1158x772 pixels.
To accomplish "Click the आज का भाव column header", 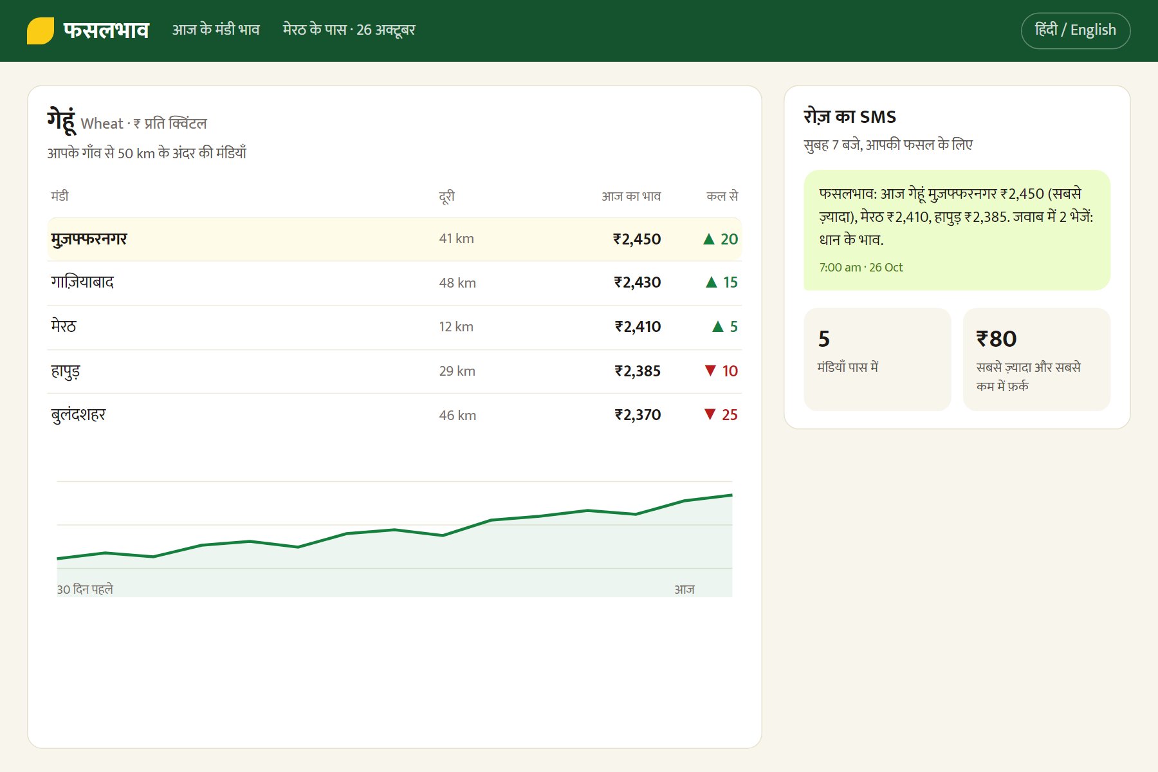I will coord(631,196).
